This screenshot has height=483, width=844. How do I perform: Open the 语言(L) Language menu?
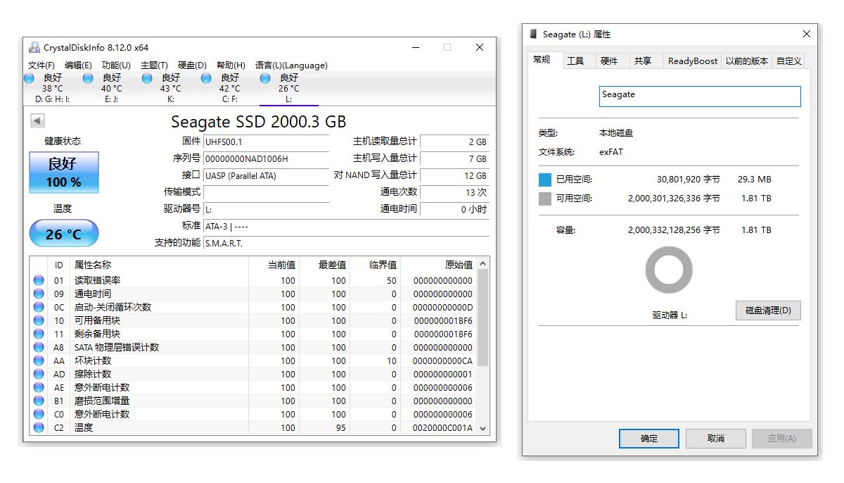[290, 65]
